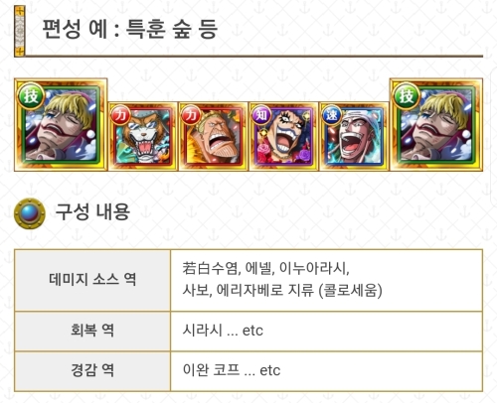
Task: Select the lion-mask character with sunglasses
Action: (143, 136)
